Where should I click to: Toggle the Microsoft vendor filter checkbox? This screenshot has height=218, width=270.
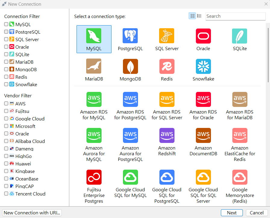tap(6, 126)
